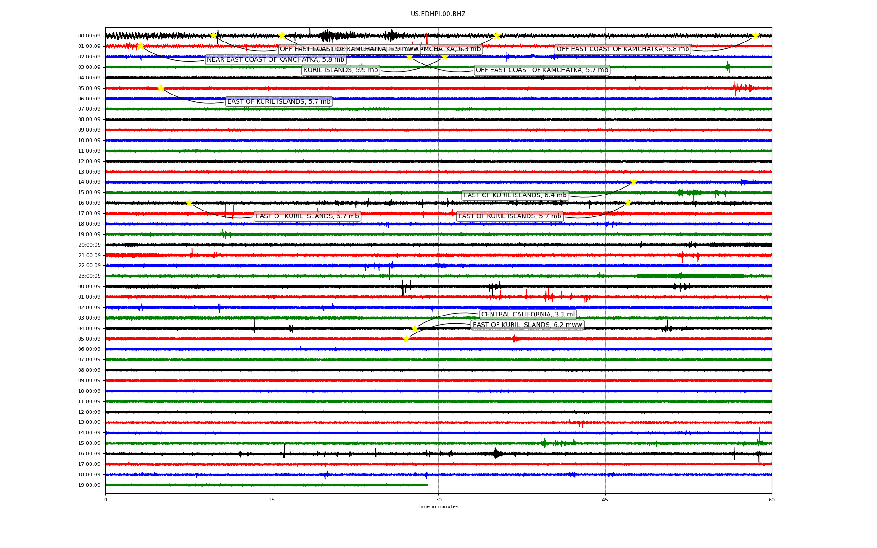Select the OFF EAST COAST OF KAMCHATKA, 6.9 mww label
Screen dimensions: 877x548
click(349, 49)
